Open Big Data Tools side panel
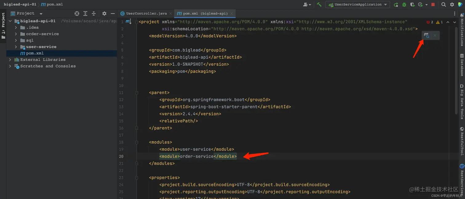465x199 pixels. (x=462, y=101)
